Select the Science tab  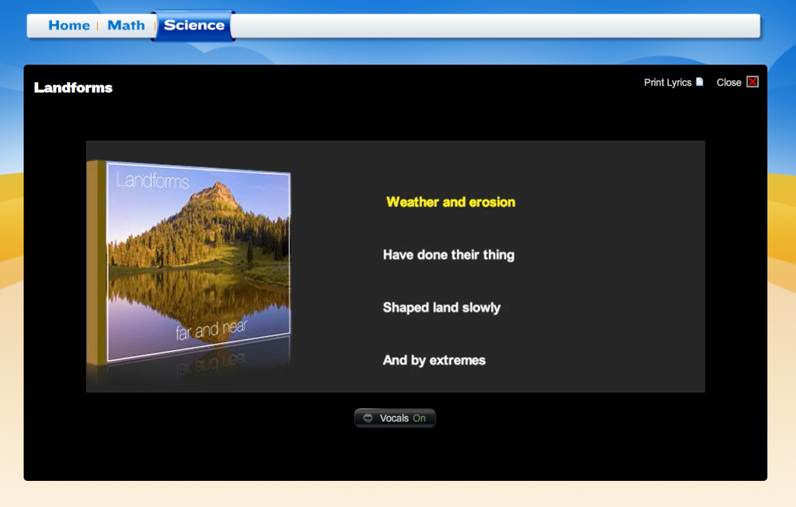(194, 26)
